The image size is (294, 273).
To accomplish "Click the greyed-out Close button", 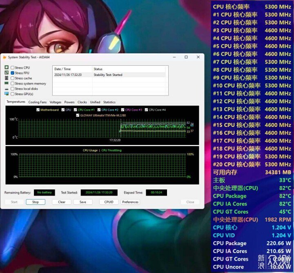I will click(190, 202).
